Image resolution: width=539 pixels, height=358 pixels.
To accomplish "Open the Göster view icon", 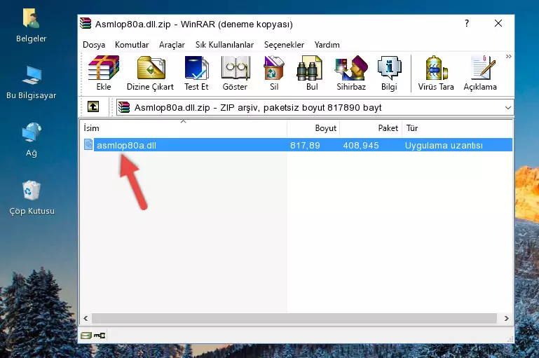I will click(235, 73).
